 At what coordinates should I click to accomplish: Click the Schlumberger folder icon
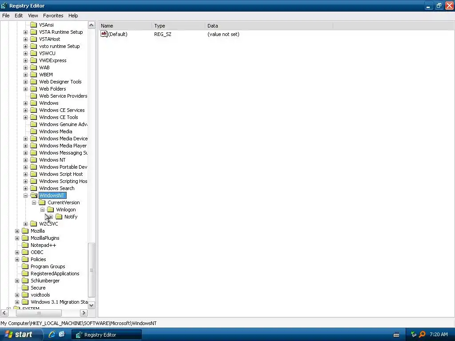coord(25,281)
